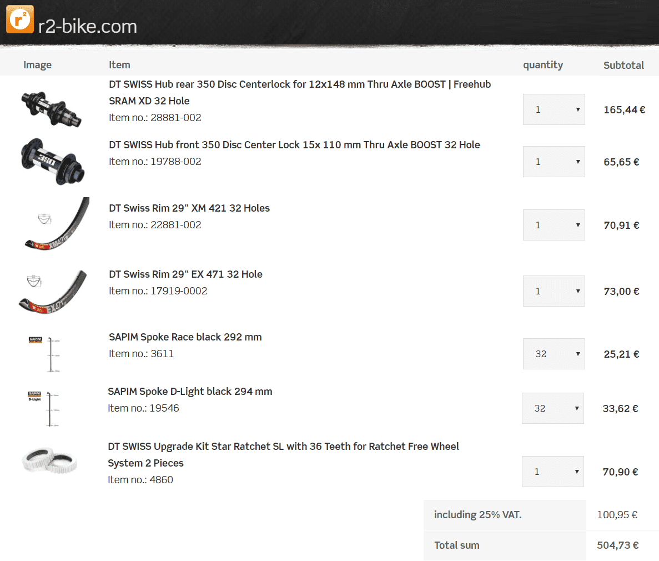Open DT Swiss Rim 29" XM 421 link
The height and width of the screenshot is (561, 659).
[189, 208]
